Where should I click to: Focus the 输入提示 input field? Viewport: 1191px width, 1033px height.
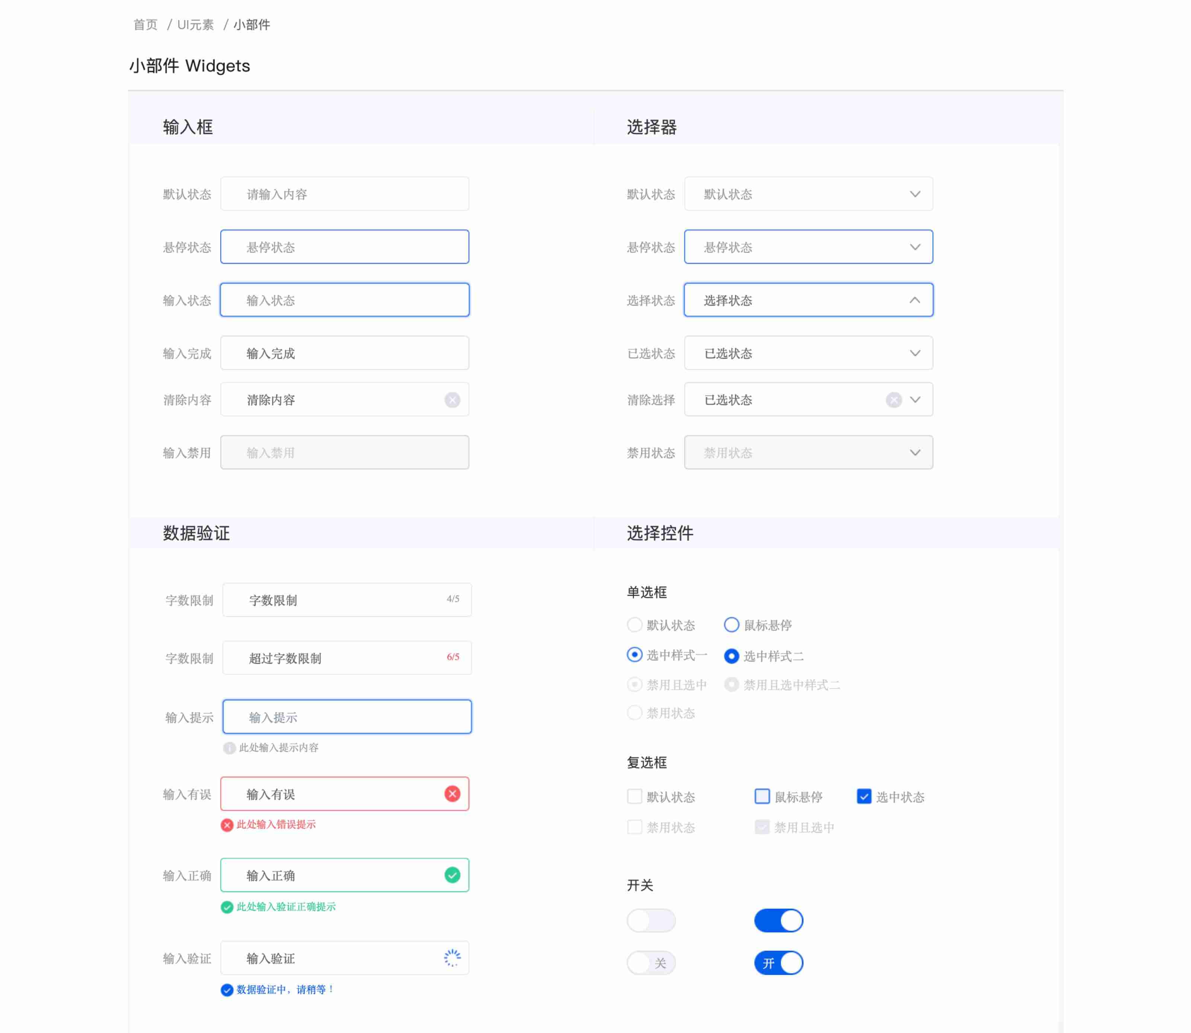[347, 716]
